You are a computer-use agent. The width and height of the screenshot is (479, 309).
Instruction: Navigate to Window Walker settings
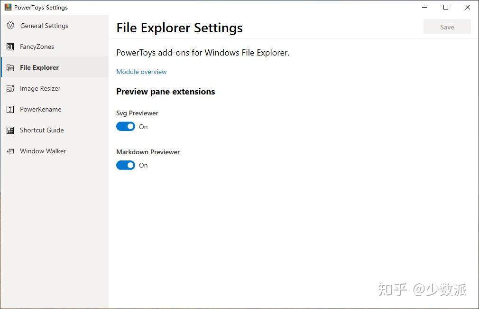click(x=43, y=151)
